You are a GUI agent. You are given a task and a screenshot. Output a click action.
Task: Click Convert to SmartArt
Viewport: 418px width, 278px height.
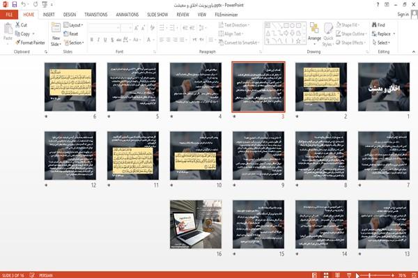tap(239, 43)
